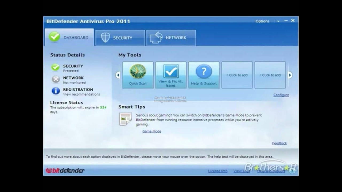Click the round help icon in footer
342x192 pixels.
292,171
